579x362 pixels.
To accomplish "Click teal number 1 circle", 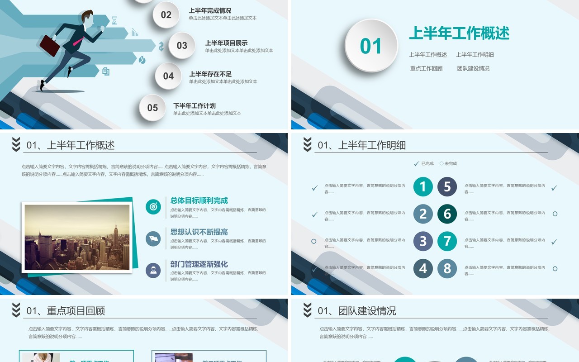I will 423,186.
